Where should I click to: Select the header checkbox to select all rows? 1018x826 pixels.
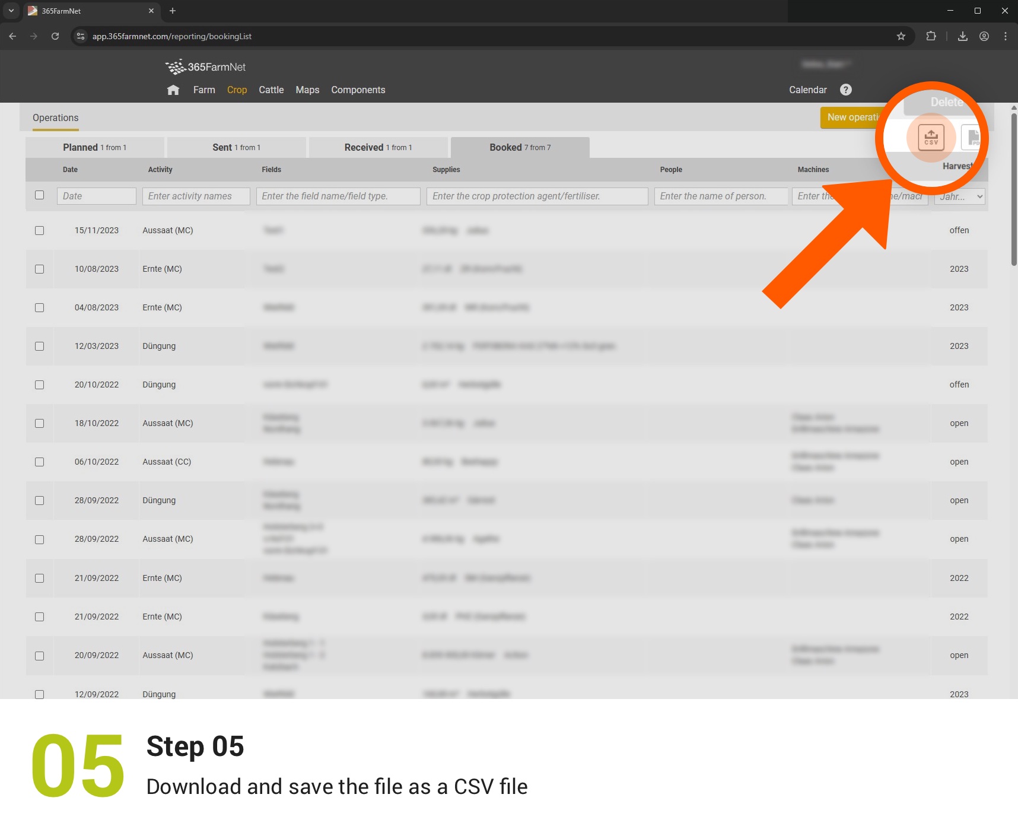point(40,195)
